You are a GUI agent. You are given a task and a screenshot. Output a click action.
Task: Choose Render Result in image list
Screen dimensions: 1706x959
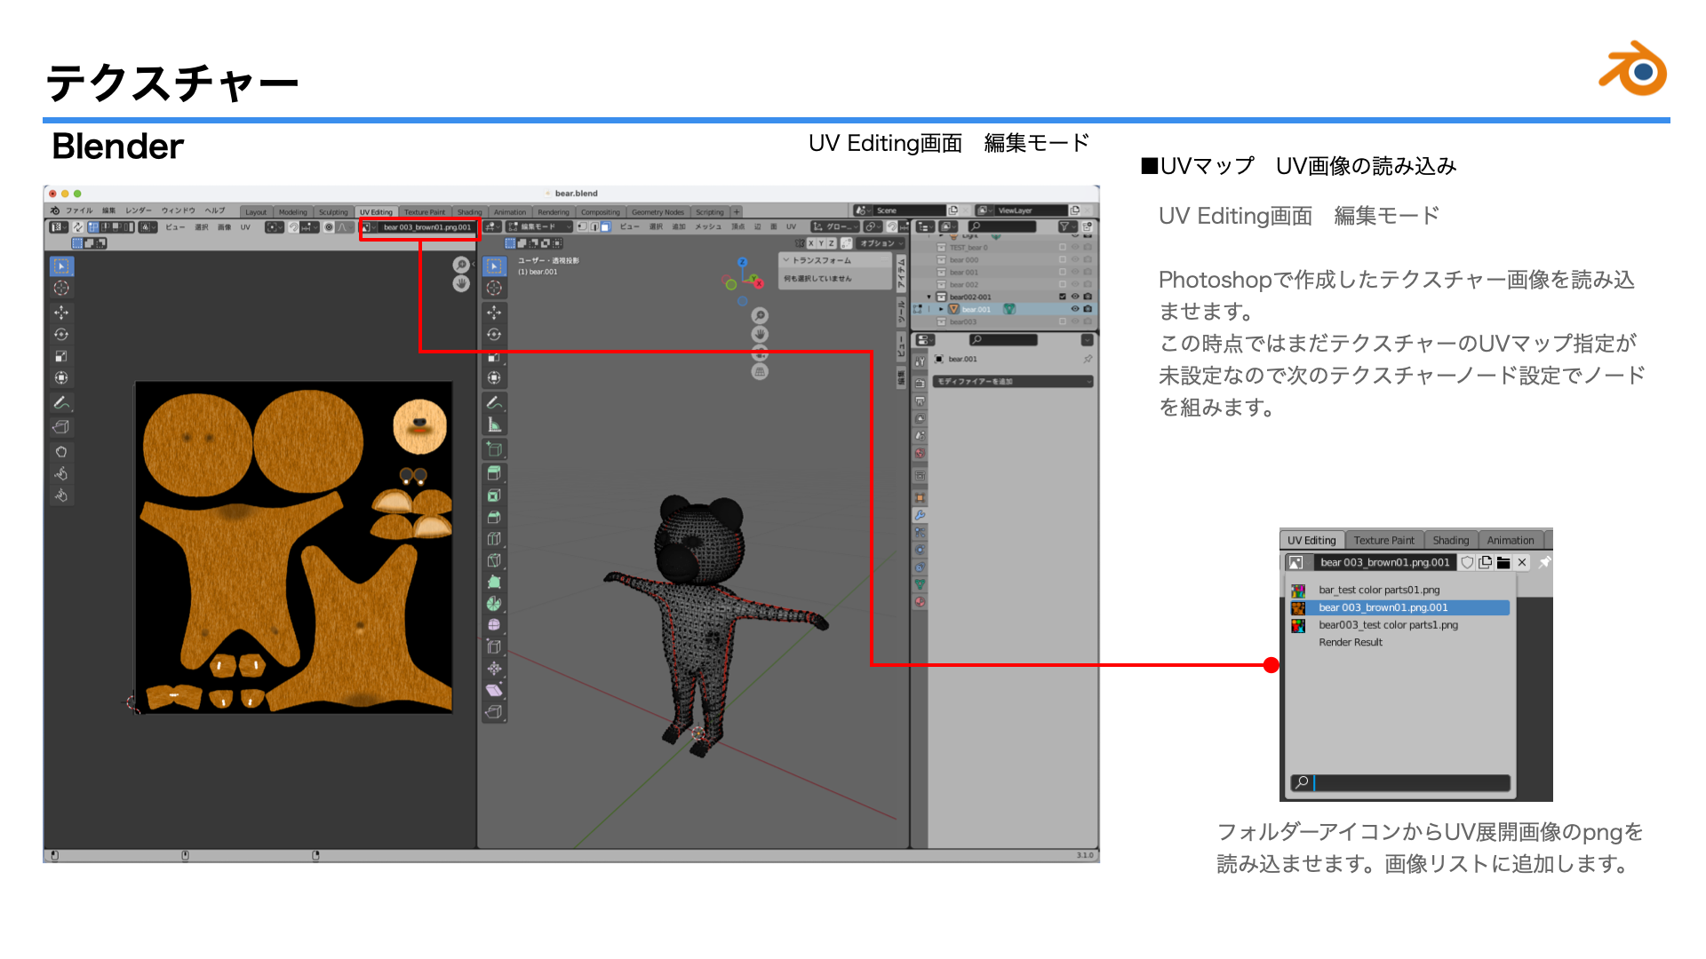click(x=1351, y=642)
